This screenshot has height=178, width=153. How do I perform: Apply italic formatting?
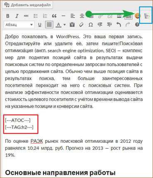tap(17, 16)
